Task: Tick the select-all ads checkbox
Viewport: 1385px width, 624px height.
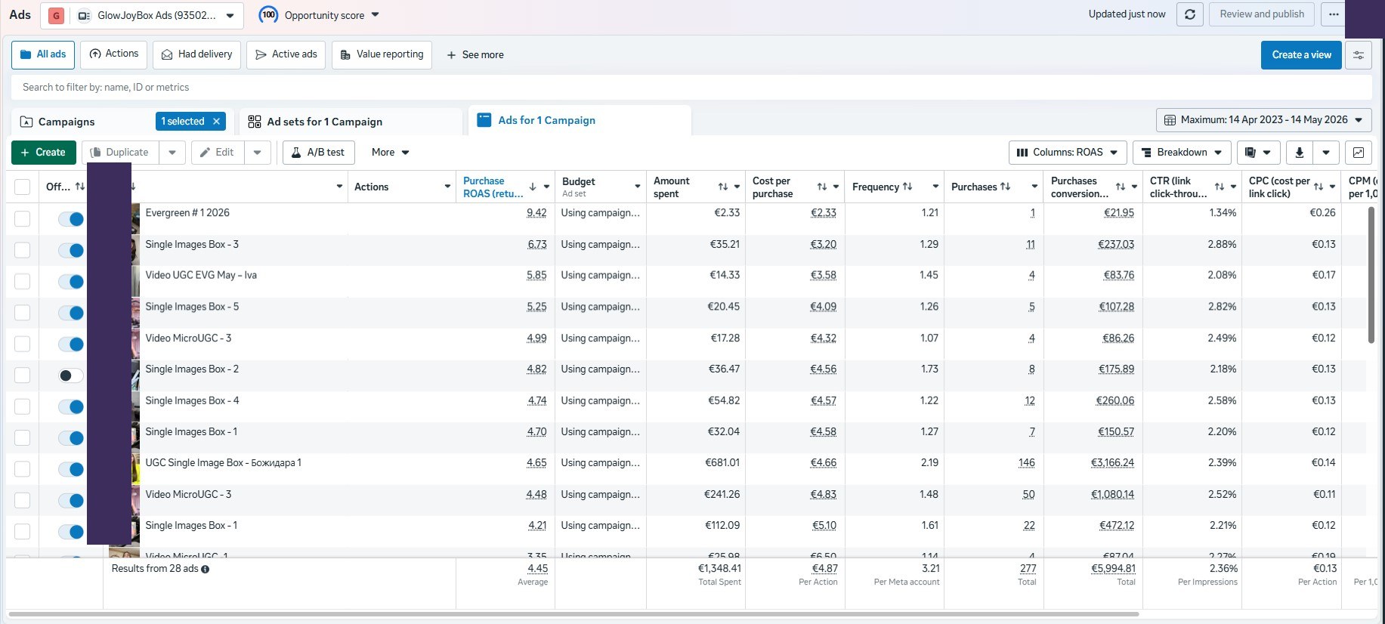Action: click(x=23, y=187)
